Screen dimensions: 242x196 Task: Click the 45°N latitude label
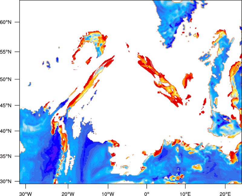tap(6, 105)
